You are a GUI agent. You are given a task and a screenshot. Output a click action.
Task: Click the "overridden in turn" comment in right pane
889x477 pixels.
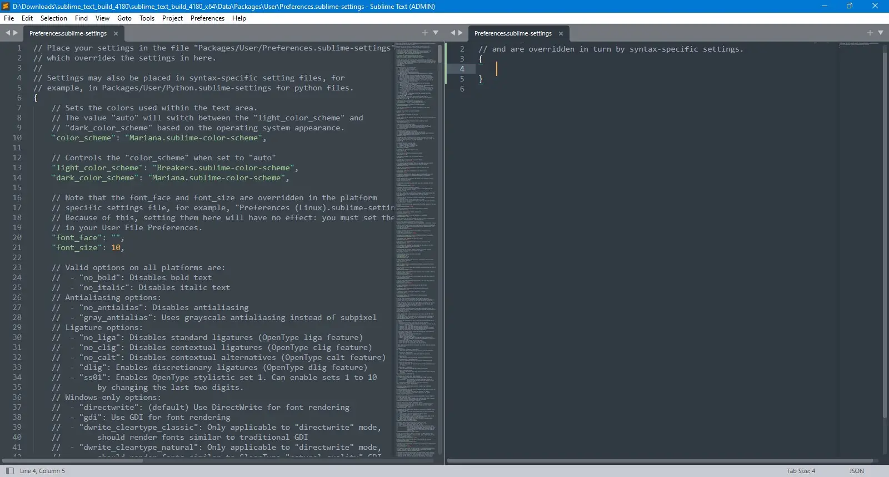[x=611, y=49]
